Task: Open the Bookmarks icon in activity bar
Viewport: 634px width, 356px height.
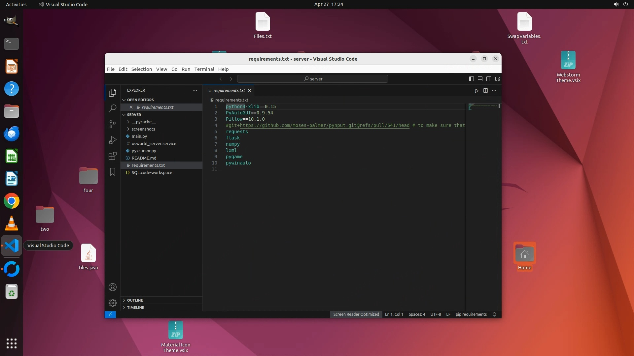Action: click(113, 172)
